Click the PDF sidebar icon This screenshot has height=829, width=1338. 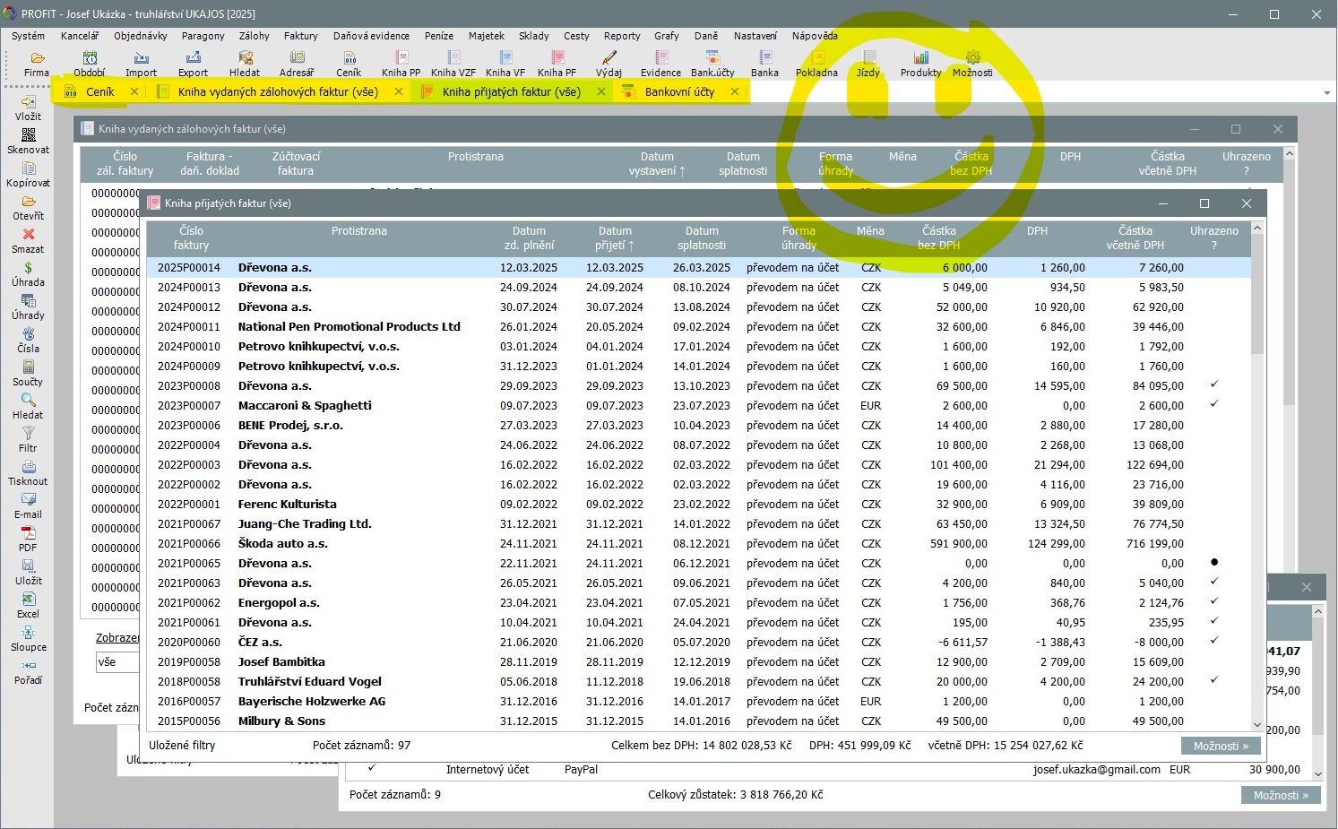[x=28, y=539]
